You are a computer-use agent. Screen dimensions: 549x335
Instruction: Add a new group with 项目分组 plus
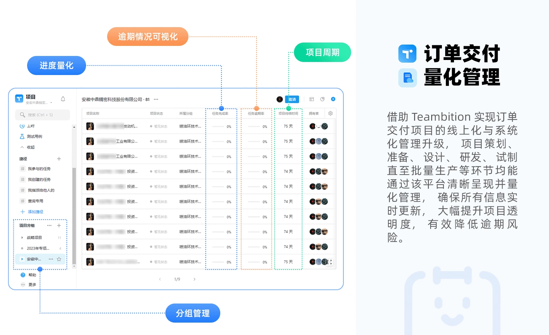pos(59,225)
